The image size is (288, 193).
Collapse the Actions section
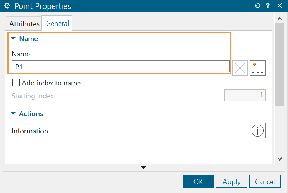pos(14,114)
